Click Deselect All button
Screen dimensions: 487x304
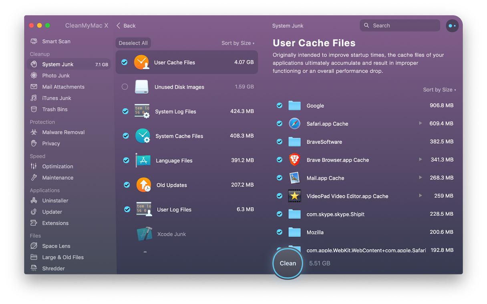133,43
